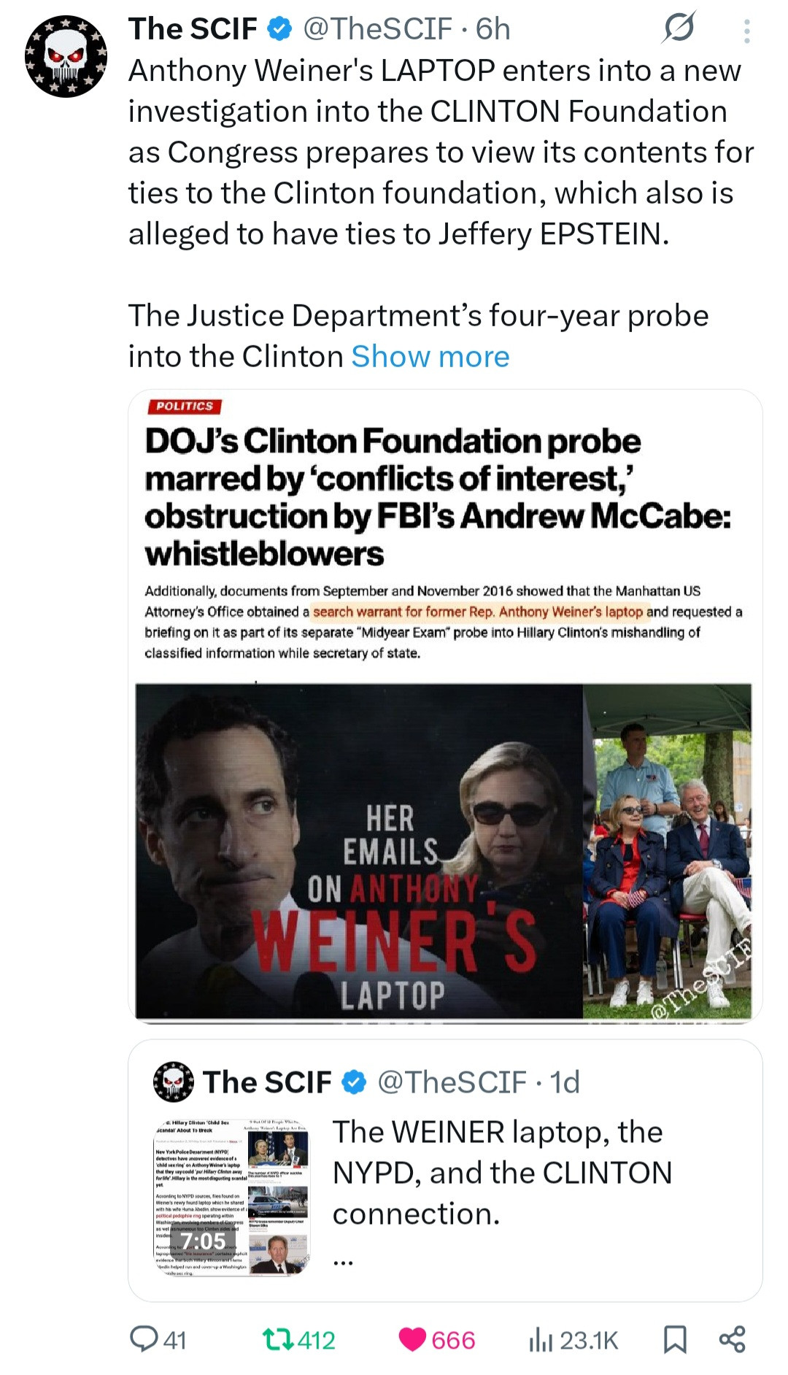Open the quoted post about WEINER laptop
The height and width of the screenshot is (1375, 788).
pos(503,1172)
